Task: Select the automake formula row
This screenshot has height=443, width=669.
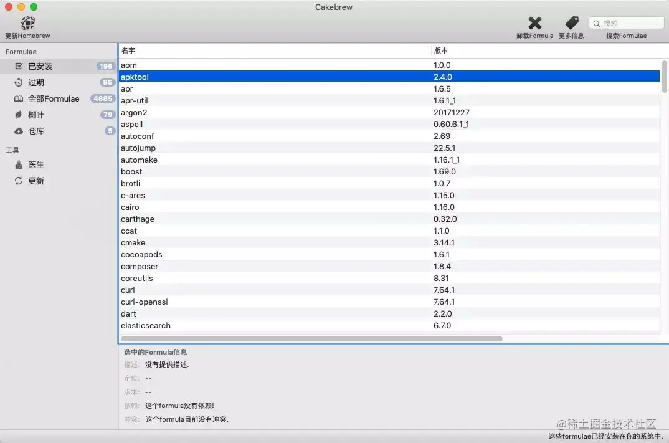Action: point(389,160)
